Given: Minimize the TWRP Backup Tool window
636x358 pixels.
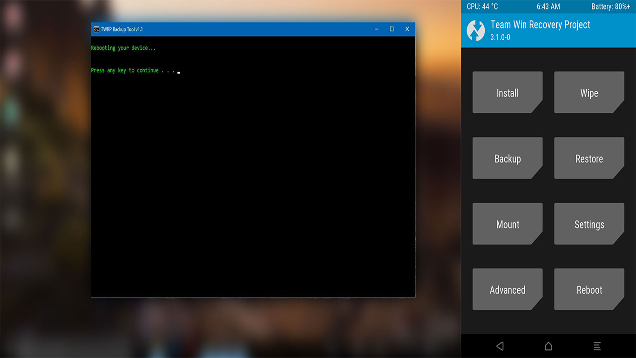Looking at the screenshot, I should click(x=376, y=29).
